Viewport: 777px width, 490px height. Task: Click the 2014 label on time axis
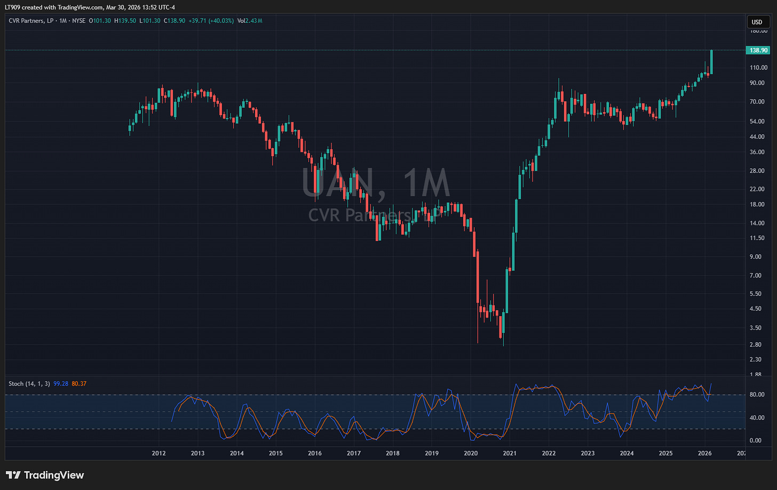pyautogui.click(x=236, y=453)
